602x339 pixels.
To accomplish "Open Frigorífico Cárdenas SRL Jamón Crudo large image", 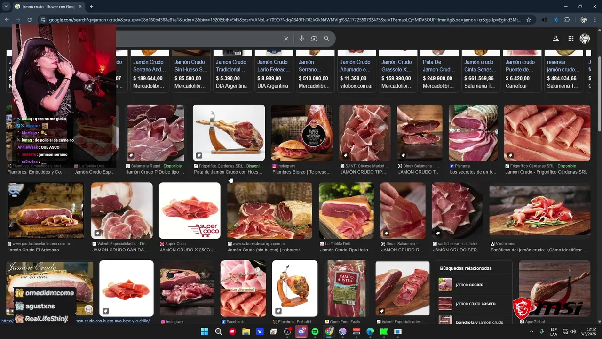I will coord(547,133).
